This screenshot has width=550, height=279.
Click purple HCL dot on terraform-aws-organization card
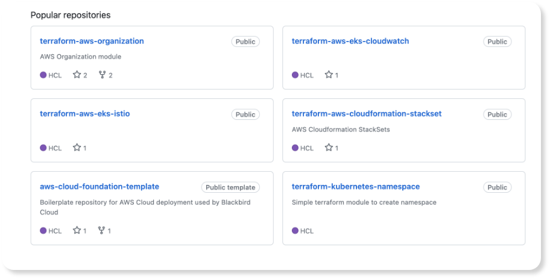click(43, 75)
